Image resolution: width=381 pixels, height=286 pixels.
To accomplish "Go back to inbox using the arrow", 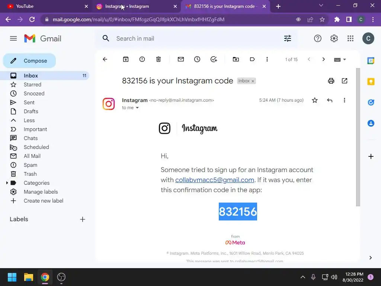I will coord(105,59).
